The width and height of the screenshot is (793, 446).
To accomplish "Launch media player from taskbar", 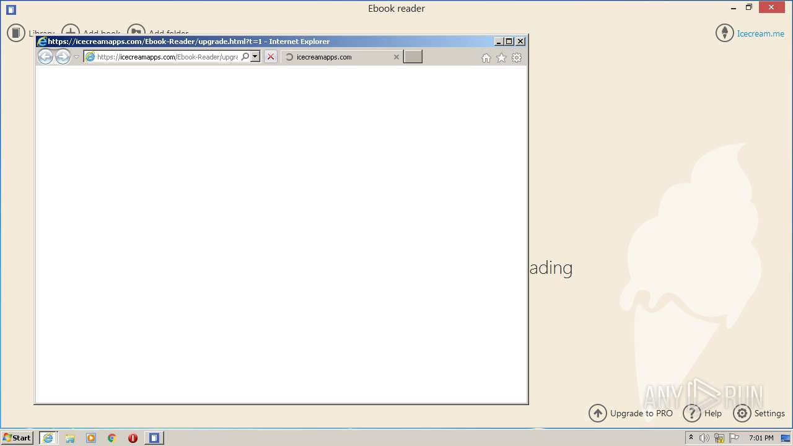I will coord(91,438).
